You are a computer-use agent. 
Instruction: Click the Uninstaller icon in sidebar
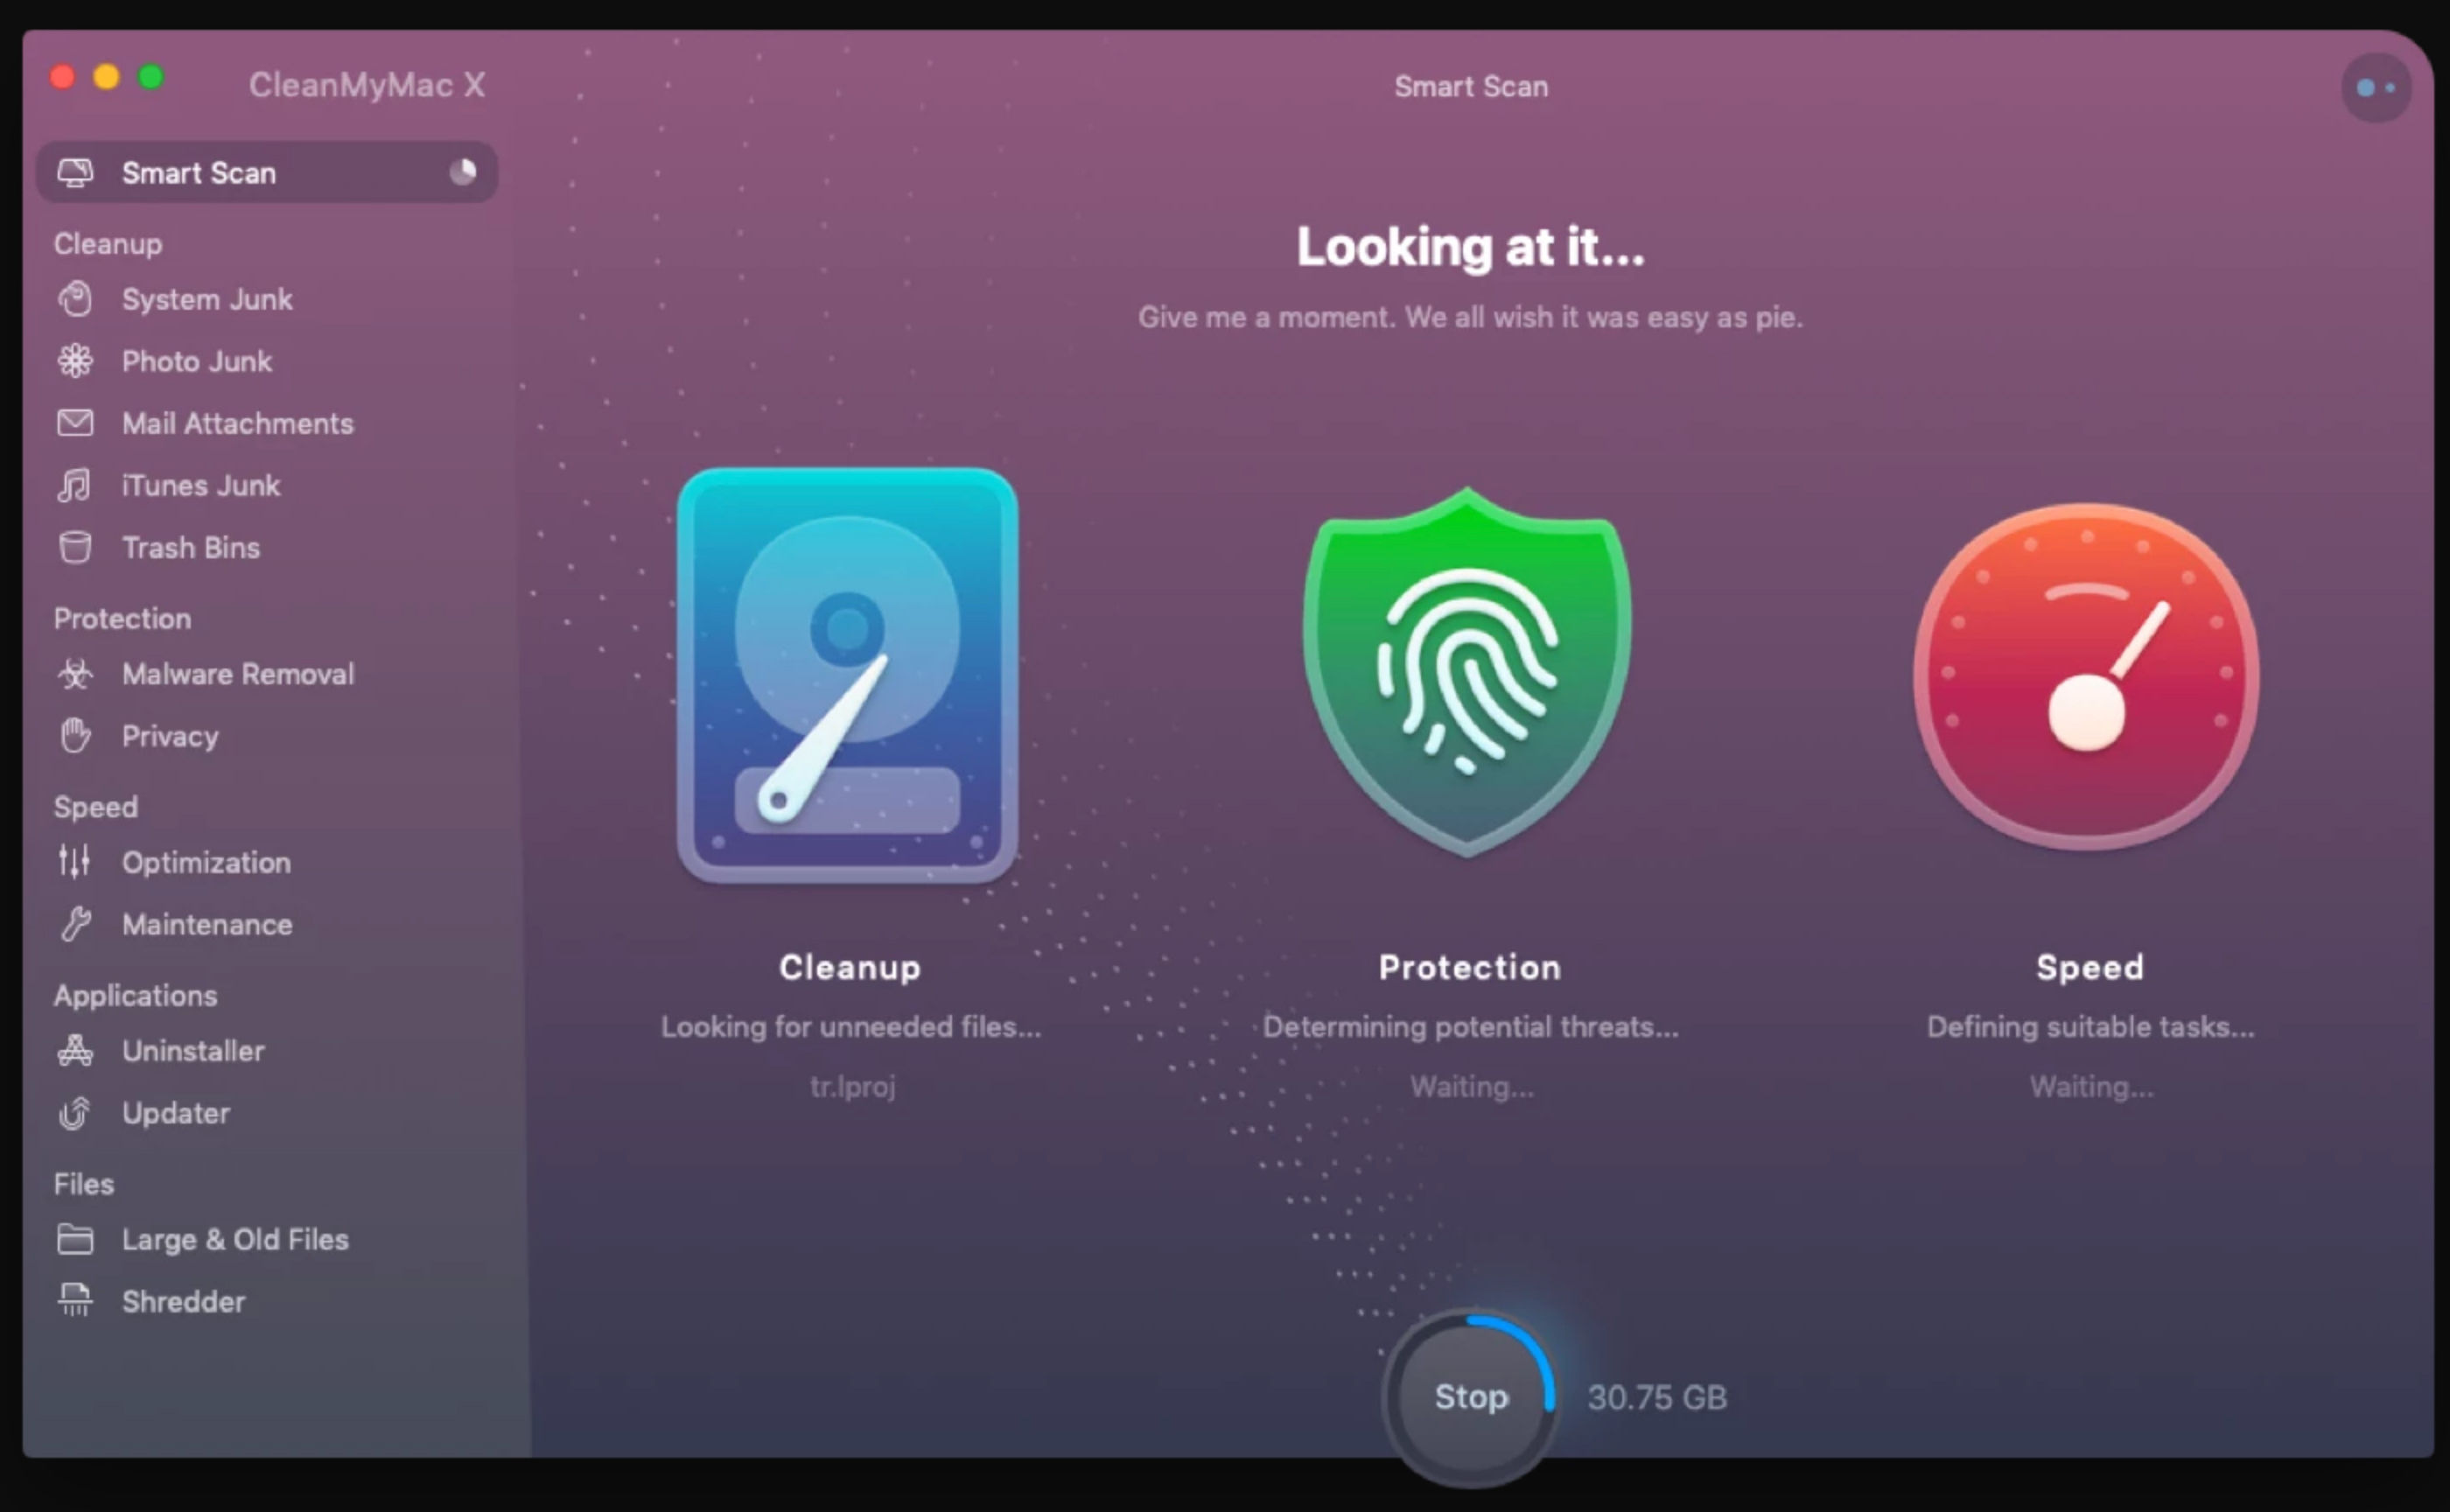tap(75, 1051)
